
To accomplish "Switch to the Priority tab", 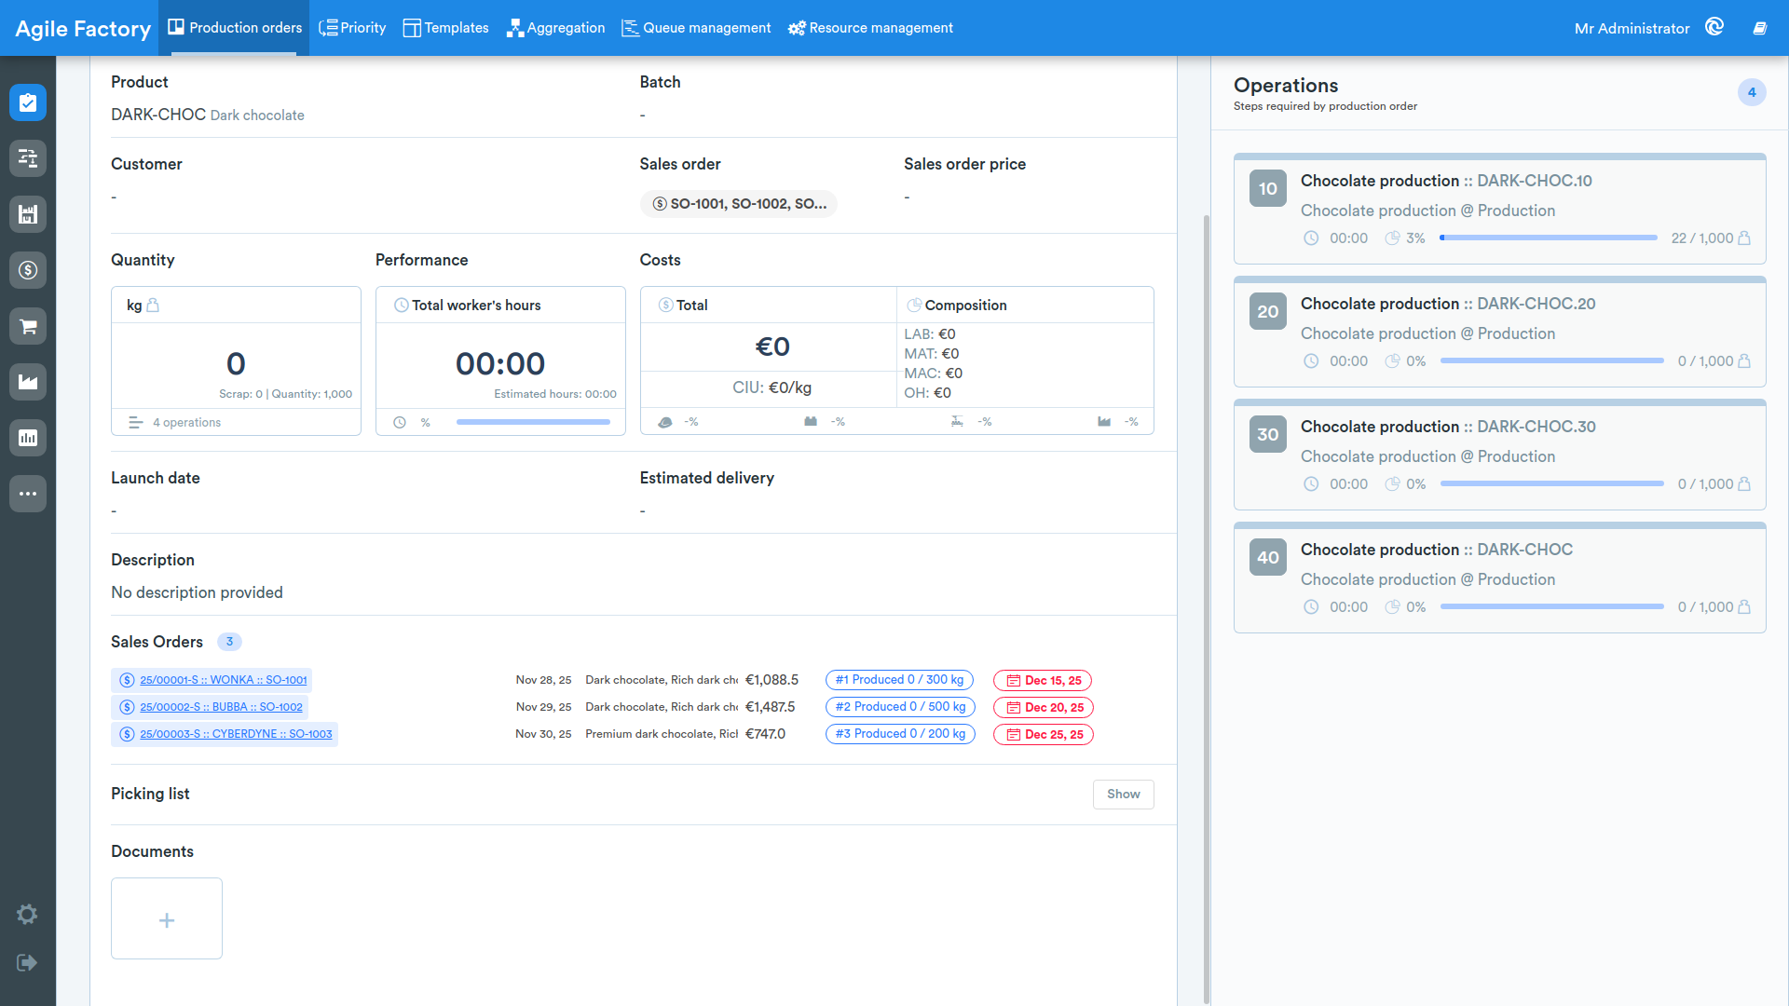I will point(352,28).
